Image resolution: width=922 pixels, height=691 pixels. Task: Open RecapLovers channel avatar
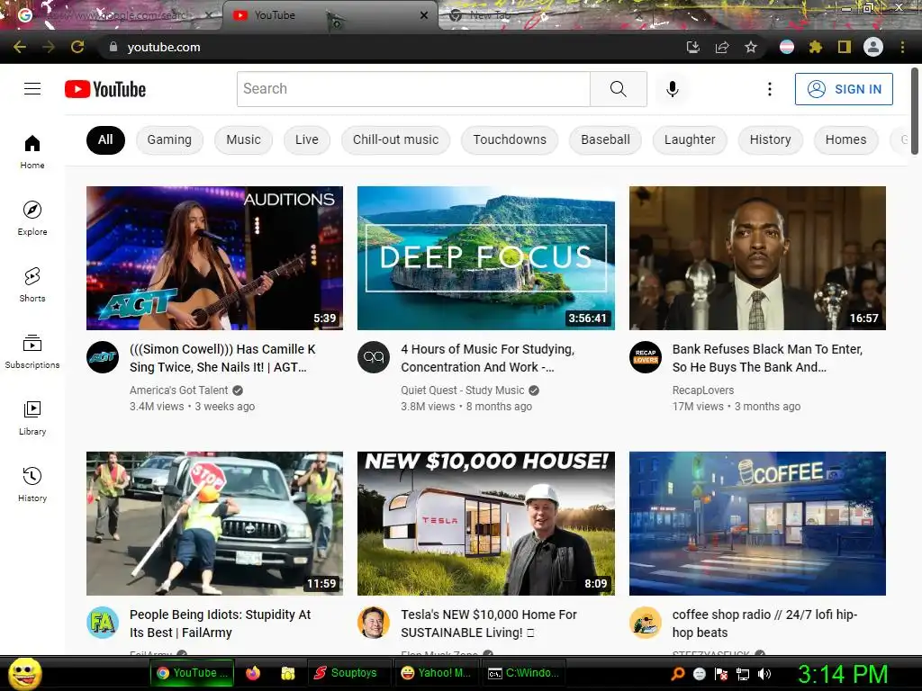[x=646, y=356]
